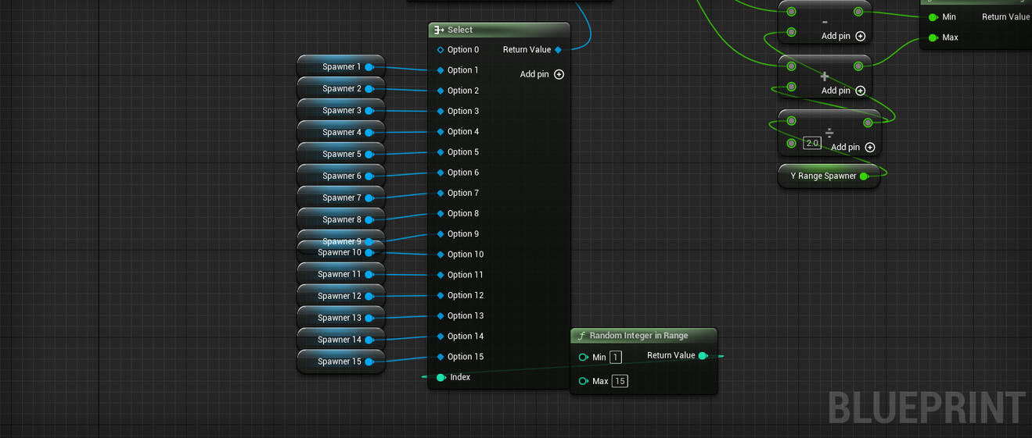
Task: Click the Max input pin on Random Integer node
Action: click(583, 381)
